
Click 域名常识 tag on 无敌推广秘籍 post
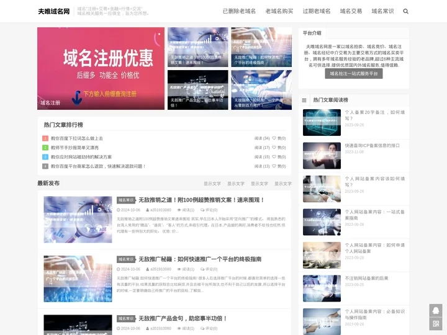point(126,259)
